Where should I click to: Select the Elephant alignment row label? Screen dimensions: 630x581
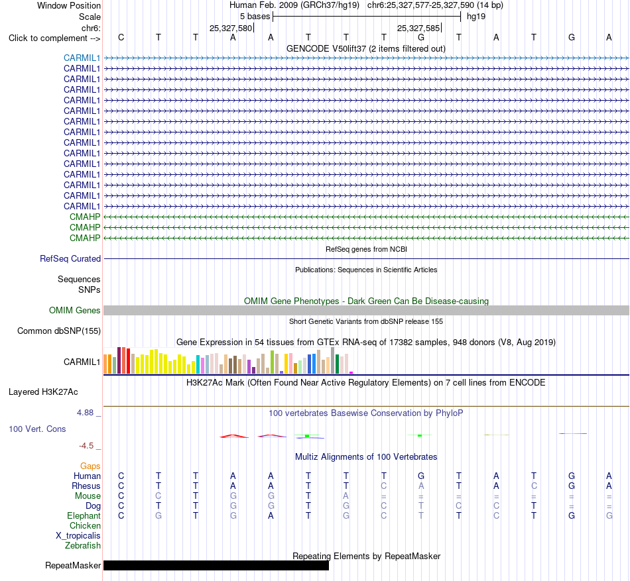coord(84,515)
